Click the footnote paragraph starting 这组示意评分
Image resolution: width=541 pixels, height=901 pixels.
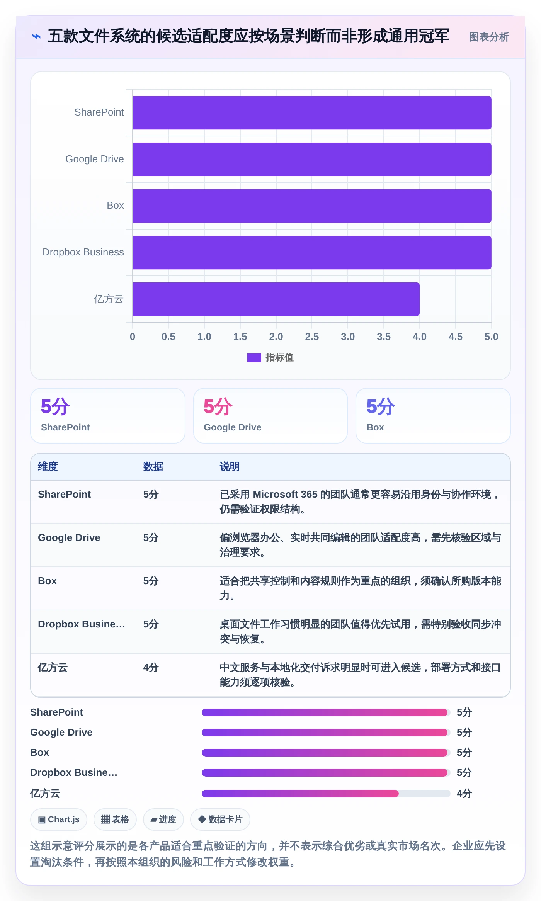tap(268, 854)
